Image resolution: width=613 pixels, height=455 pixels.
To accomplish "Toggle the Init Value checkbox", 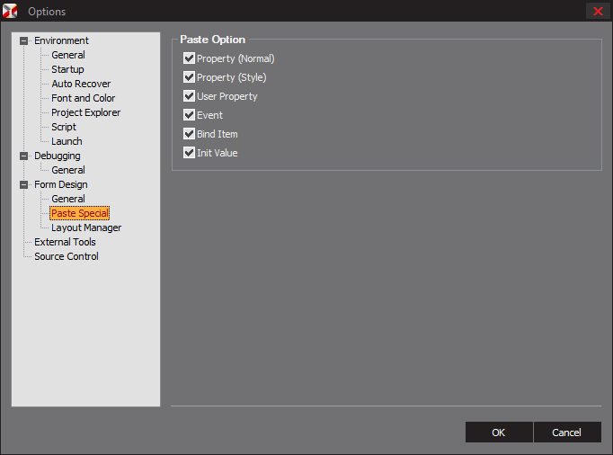I will click(190, 153).
